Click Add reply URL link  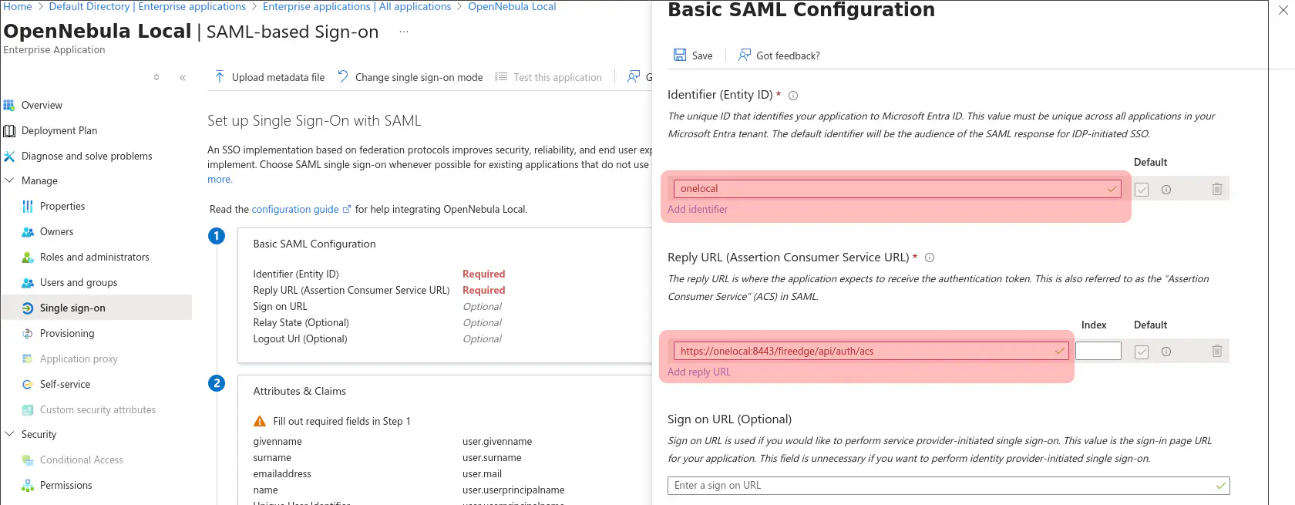699,372
